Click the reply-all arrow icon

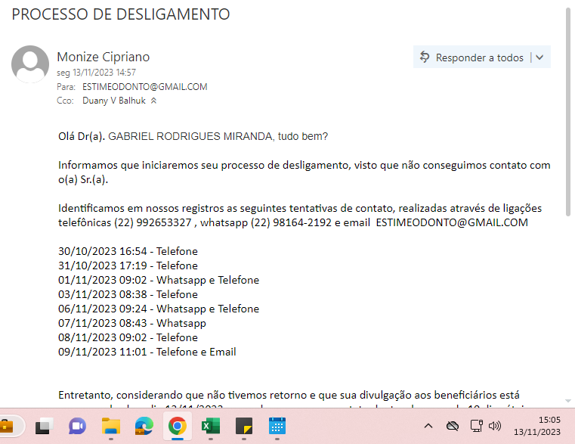click(425, 57)
